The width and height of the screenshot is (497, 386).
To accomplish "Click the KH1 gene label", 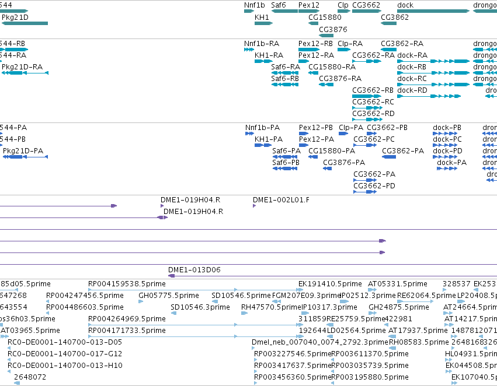I will click(262, 17).
